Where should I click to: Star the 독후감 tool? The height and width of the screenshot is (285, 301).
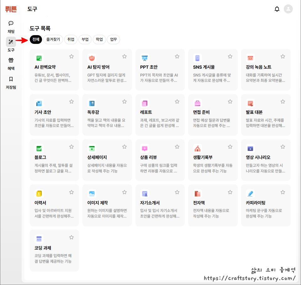pyautogui.click(x=124, y=101)
